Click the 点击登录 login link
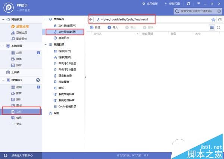This screenshot has height=159, width=224. pyautogui.click(x=23, y=10)
